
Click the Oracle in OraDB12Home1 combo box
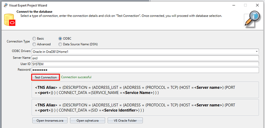tap(142, 51)
